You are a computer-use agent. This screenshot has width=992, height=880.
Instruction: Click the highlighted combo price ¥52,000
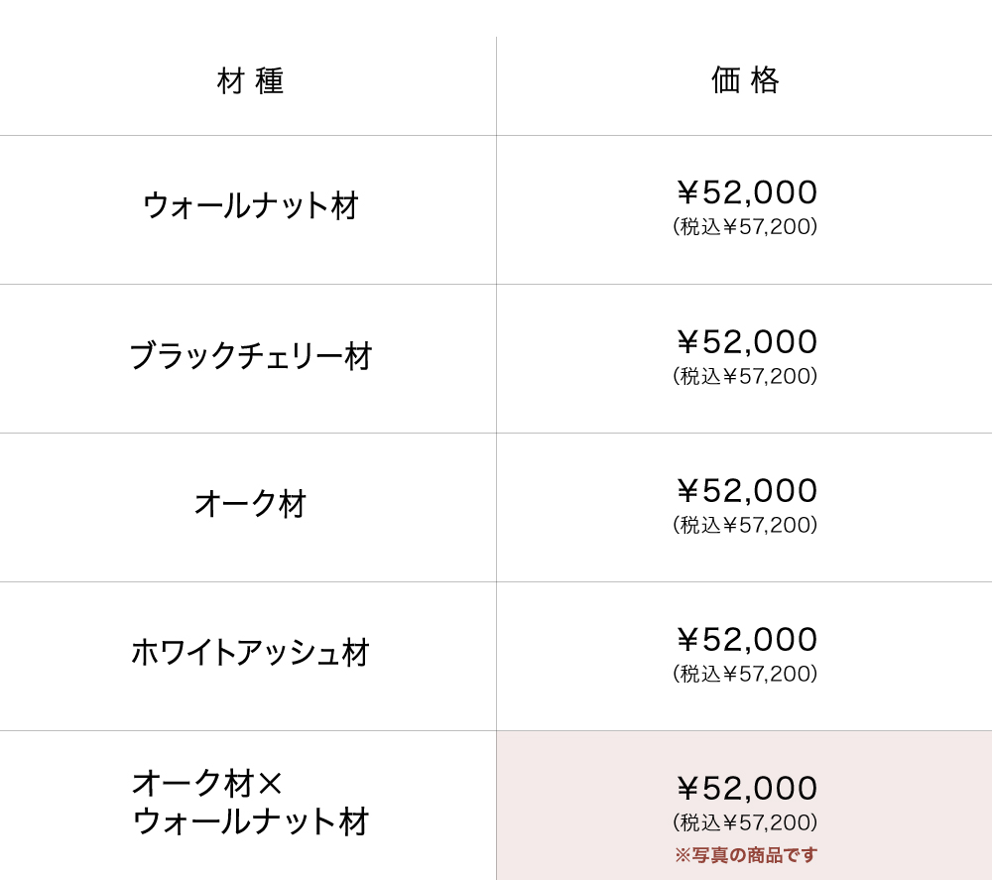tap(746, 789)
